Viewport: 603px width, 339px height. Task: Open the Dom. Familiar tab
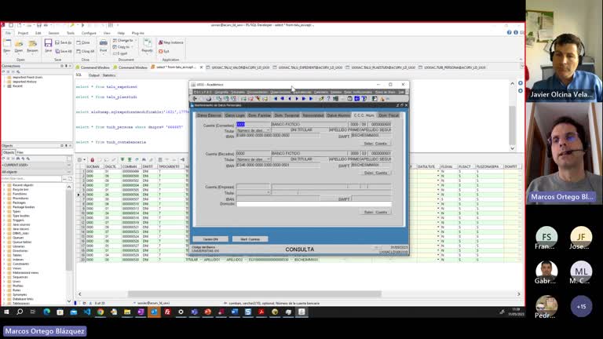point(260,115)
